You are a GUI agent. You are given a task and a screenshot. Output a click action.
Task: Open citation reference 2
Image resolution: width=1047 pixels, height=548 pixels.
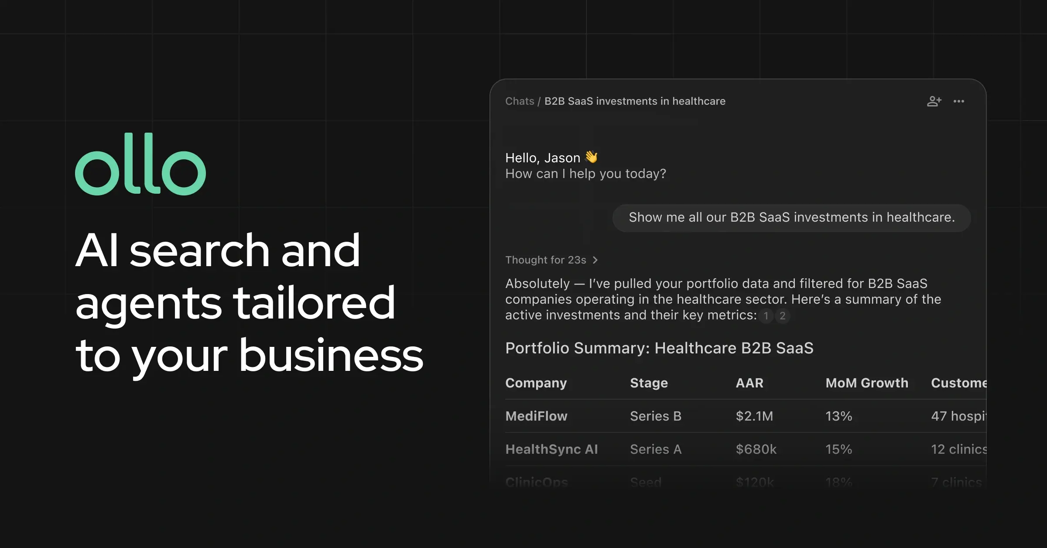click(783, 315)
